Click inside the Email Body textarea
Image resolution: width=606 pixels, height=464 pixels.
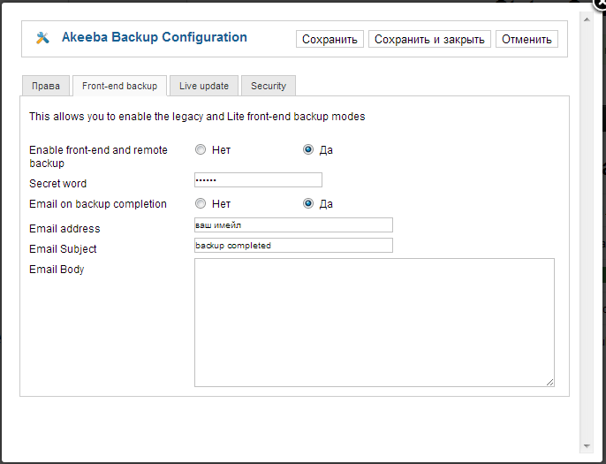click(375, 323)
